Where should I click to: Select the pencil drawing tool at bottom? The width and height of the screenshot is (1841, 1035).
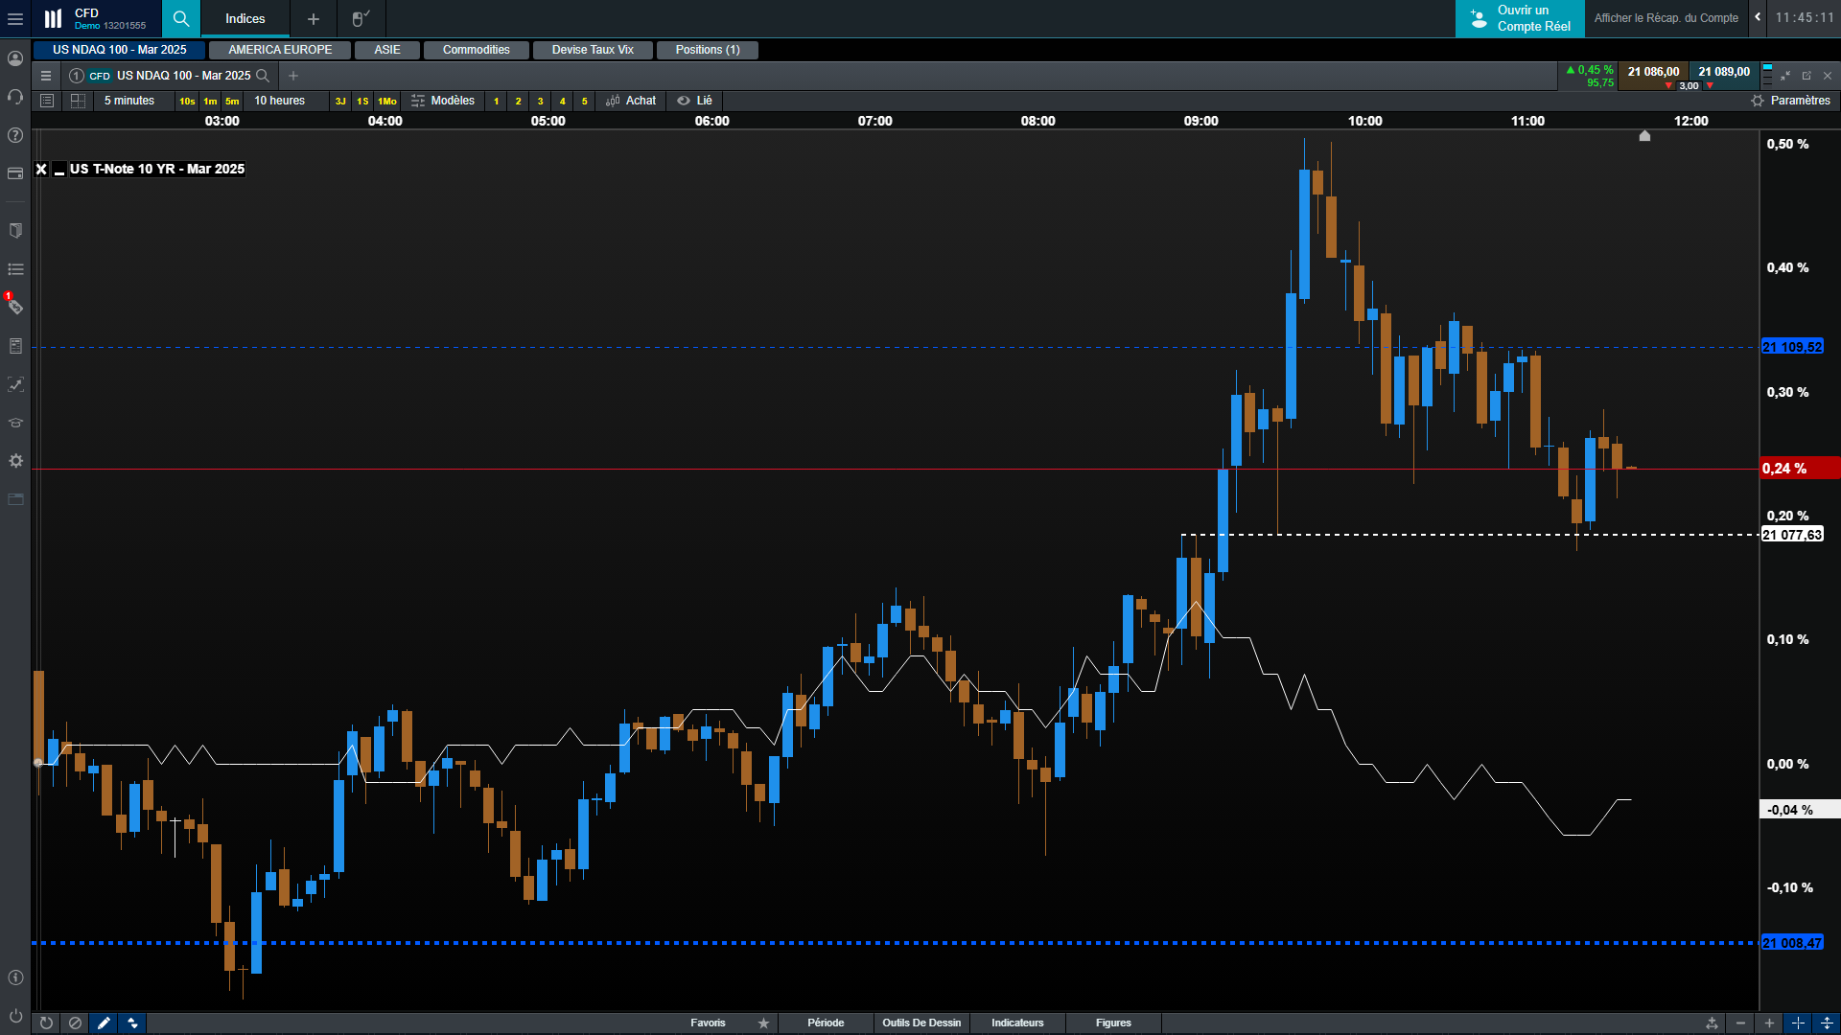104,1023
